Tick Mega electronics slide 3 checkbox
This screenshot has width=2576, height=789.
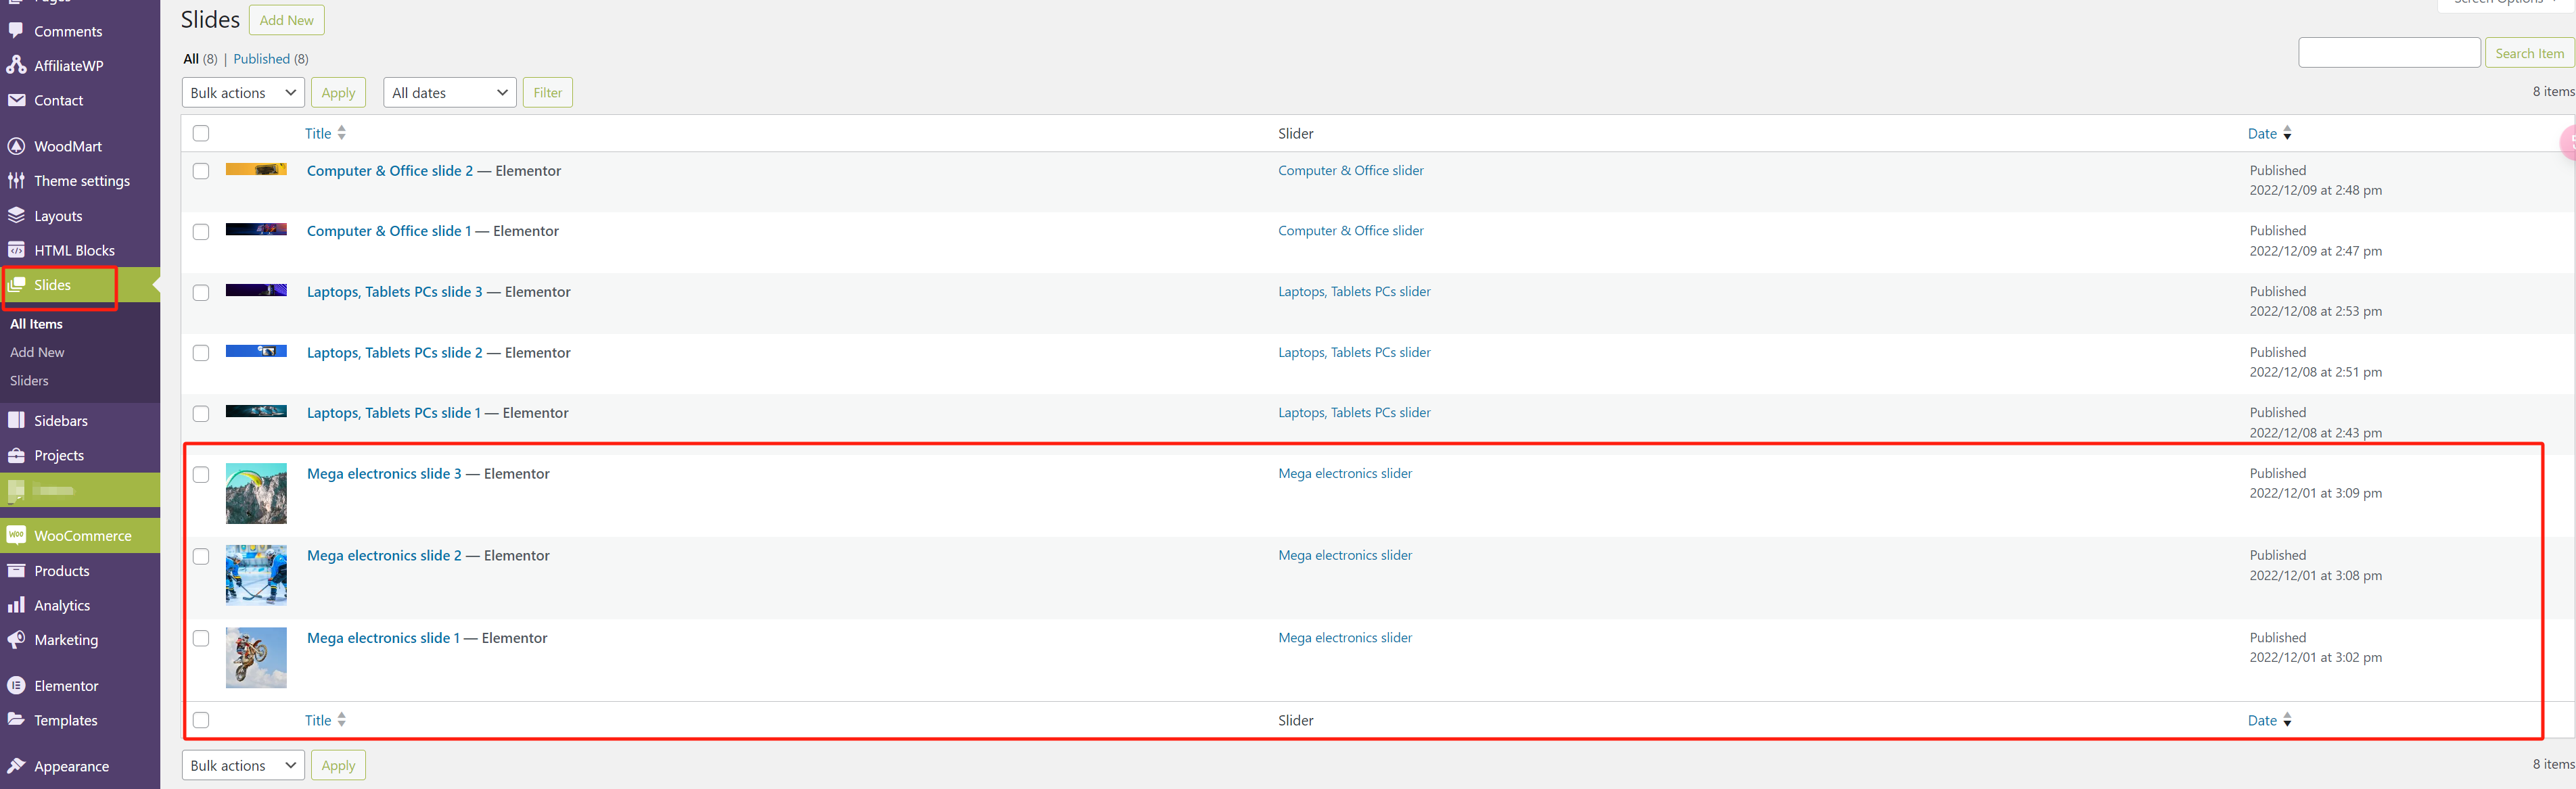(201, 474)
